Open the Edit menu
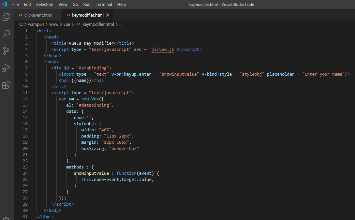 click(27, 5)
